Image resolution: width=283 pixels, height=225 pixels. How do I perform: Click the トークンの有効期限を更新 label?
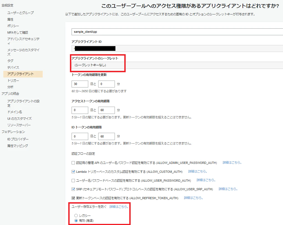pyautogui.click(x=89, y=75)
